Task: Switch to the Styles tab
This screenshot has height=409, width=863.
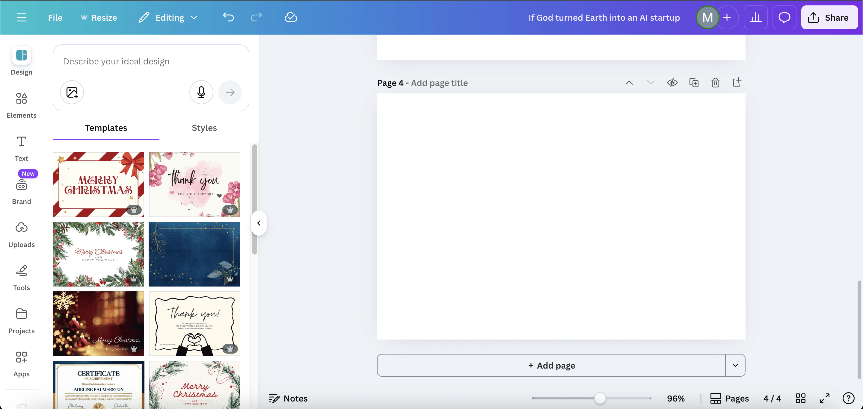Action: [204, 128]
